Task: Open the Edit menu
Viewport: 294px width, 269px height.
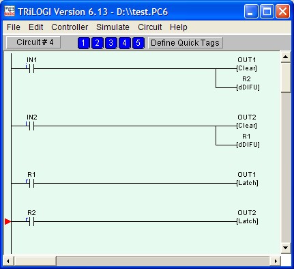Action: pos(35,27)
